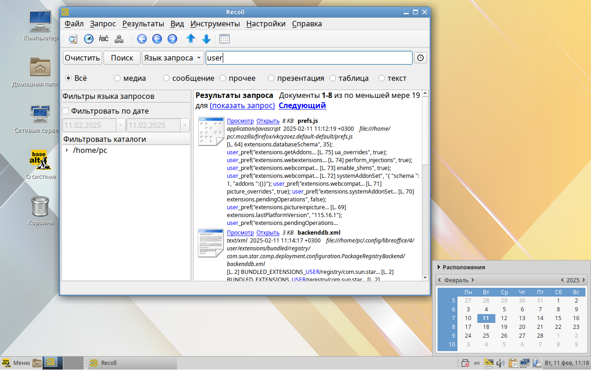This screenshot has width=591, height=370.
Task: Show results as table icon
Action: click(225, 39)
